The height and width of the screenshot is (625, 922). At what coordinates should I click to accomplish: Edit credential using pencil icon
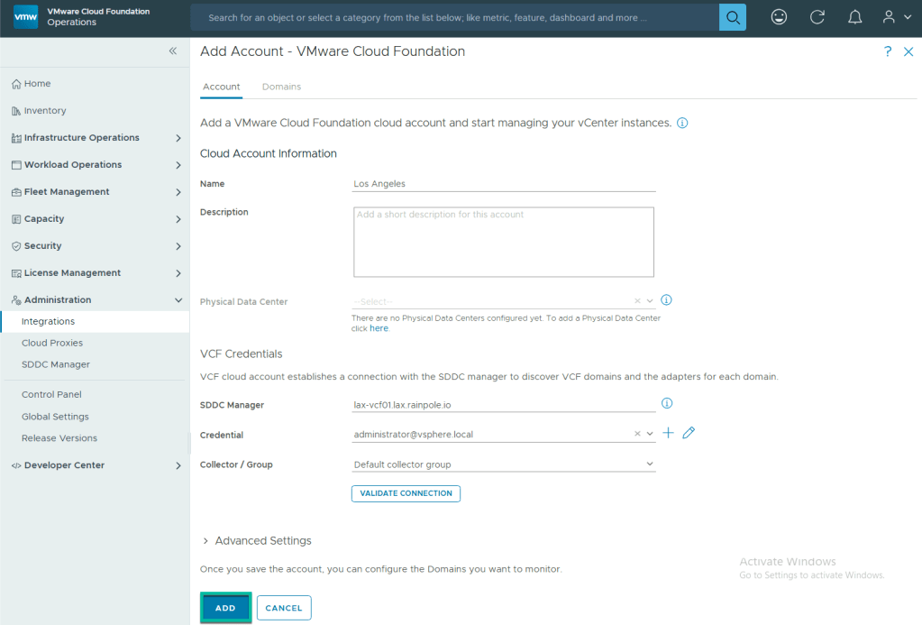point(689,433)
